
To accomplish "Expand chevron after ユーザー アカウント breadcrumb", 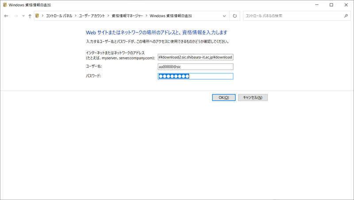I will (108, 16).
